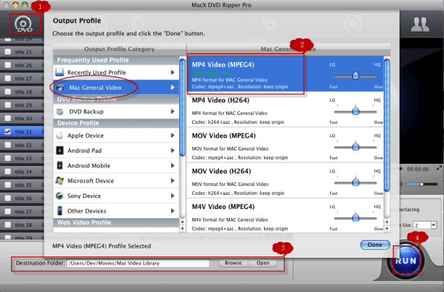This screenshot has height=292, width=444.
Task: Select the Recently Used Profile icon
Action: point(59,72)
